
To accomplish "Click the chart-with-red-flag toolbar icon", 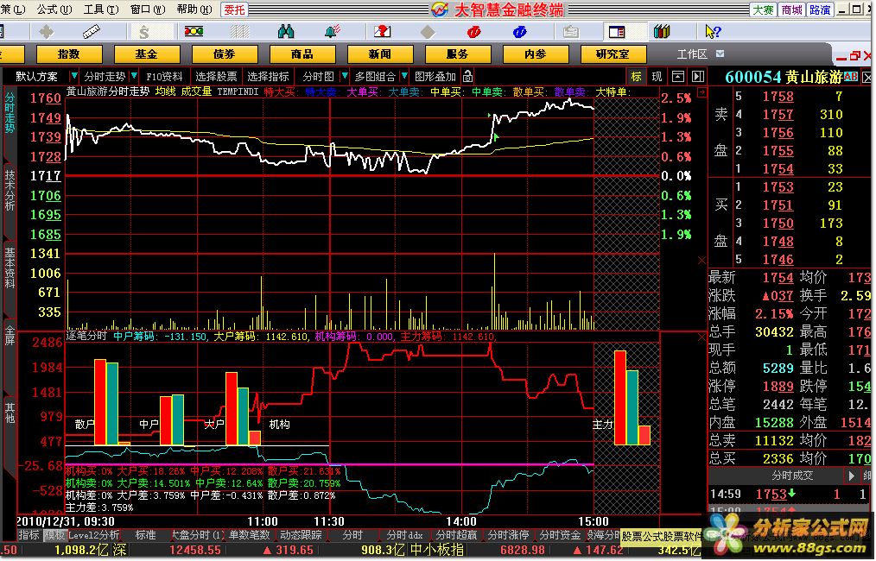I will point(382,32).
